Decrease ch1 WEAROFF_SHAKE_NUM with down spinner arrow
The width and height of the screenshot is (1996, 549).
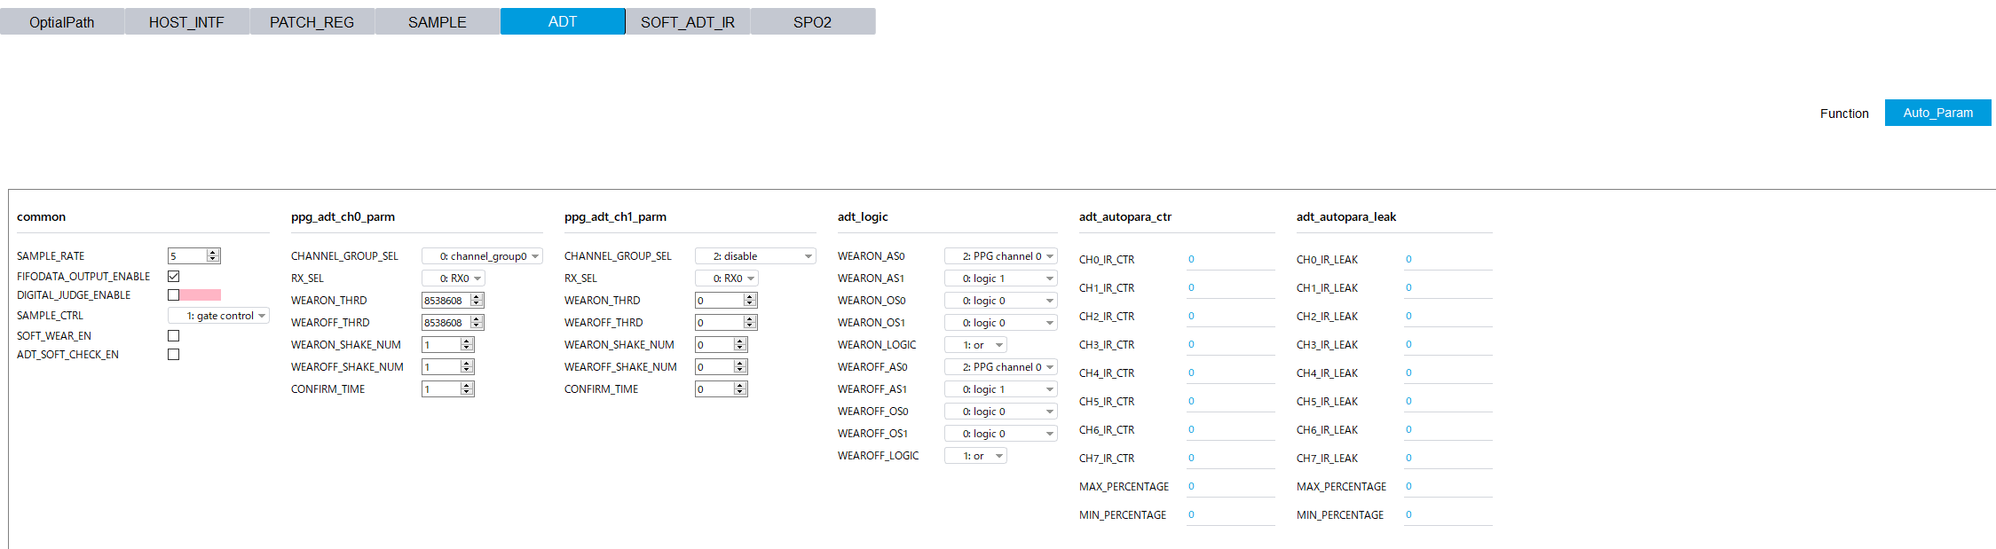(740, 370)
